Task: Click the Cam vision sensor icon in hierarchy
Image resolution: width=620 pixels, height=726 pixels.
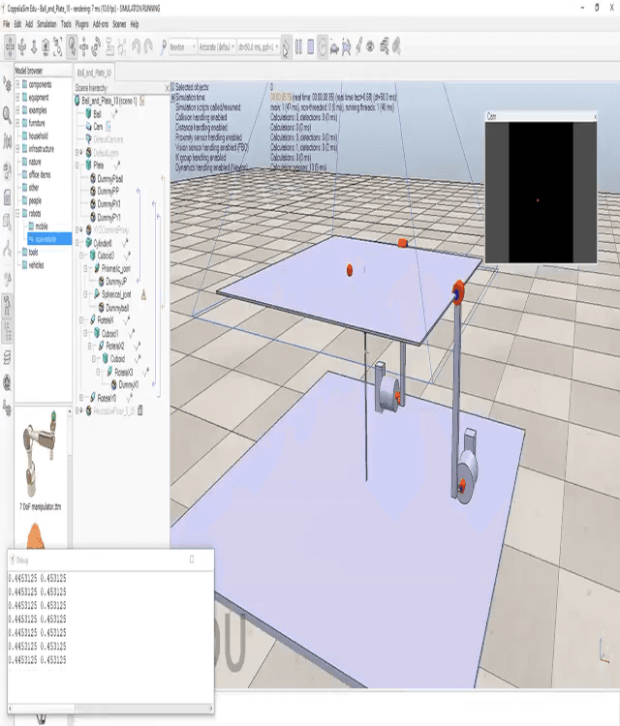Action: coord(87,126)
